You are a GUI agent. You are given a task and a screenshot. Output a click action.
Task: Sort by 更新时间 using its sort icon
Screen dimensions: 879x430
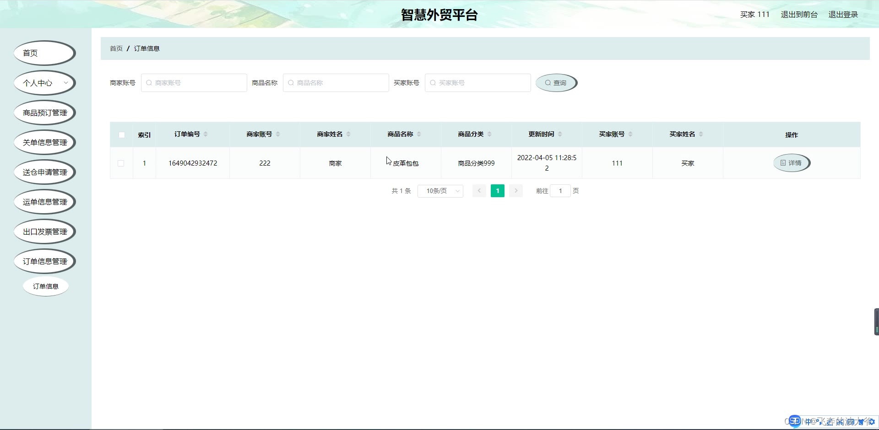pos(560,134)
